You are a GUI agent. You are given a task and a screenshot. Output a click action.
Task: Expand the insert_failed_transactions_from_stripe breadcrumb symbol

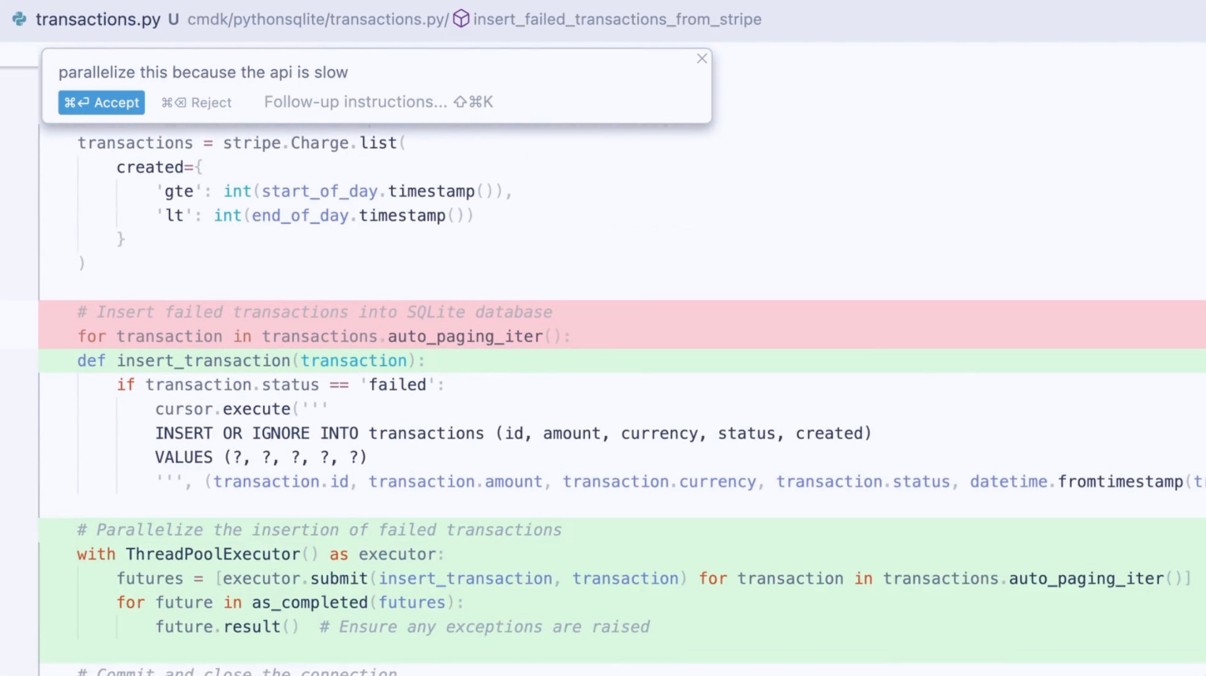coord(617,19)
